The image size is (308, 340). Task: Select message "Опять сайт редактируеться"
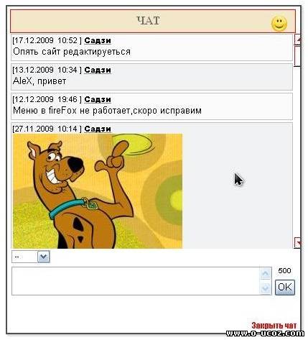[x=72, y=52]
